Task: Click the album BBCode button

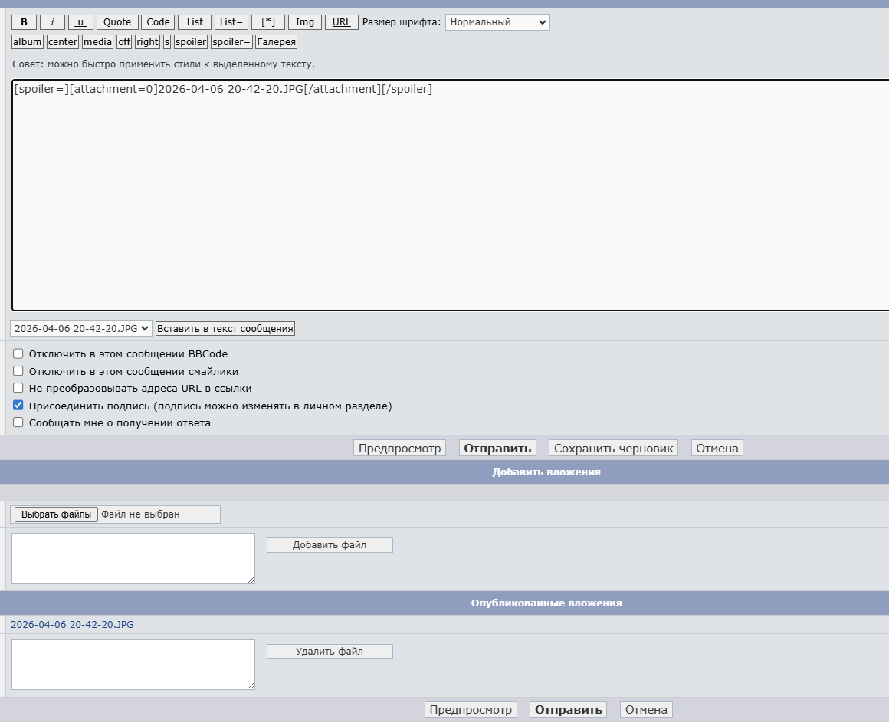Action: 28,42
